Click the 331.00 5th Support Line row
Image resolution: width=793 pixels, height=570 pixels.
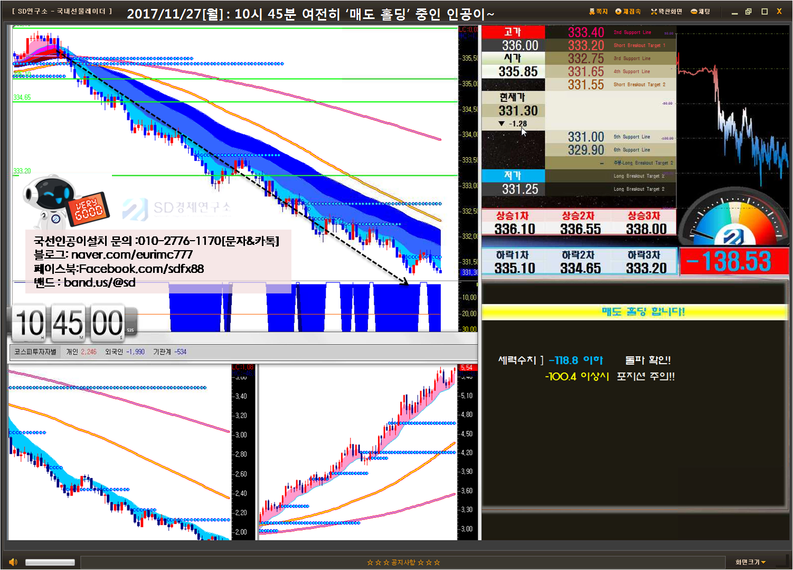(x=610, y=137)
